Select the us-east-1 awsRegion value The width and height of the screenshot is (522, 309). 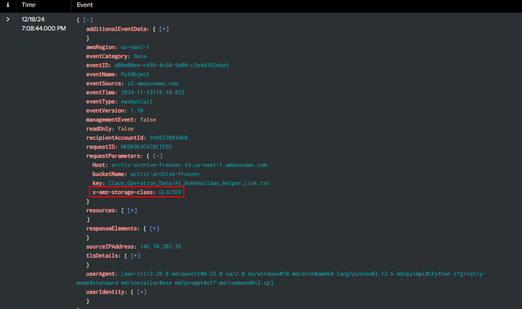(135, 47)
